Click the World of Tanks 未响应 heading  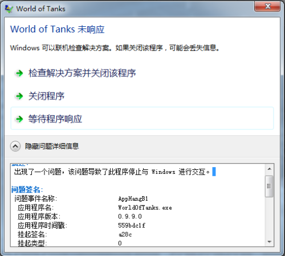(58, 29)
